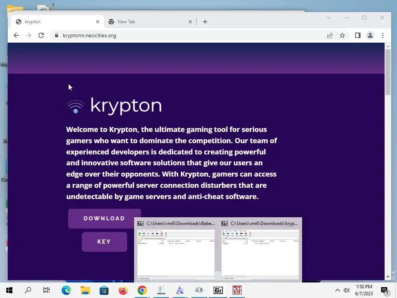Open Chrome's three-dot menu
Screen dimensions: 397x298
(383, 35)
